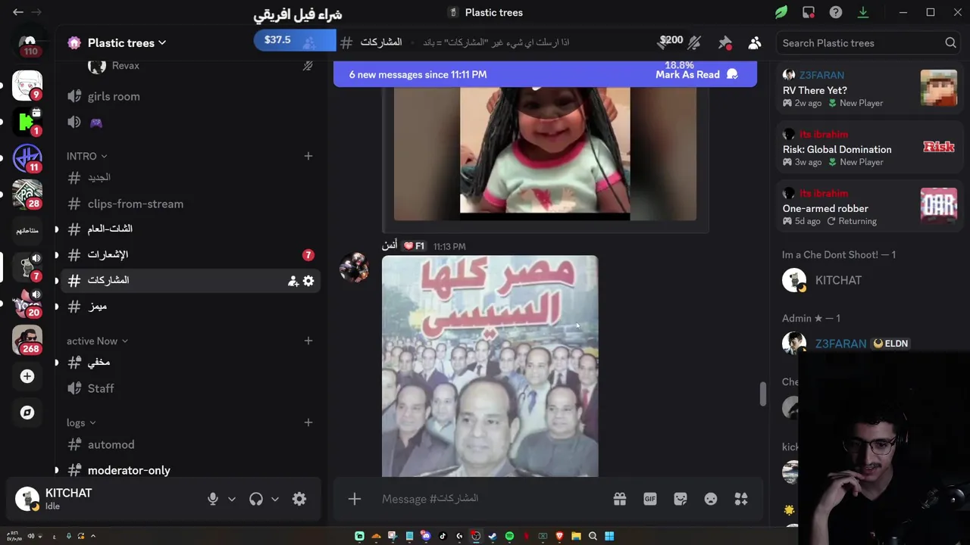970x545 pixels.
Task: Click username أنس on message
Action: (390, 246)
